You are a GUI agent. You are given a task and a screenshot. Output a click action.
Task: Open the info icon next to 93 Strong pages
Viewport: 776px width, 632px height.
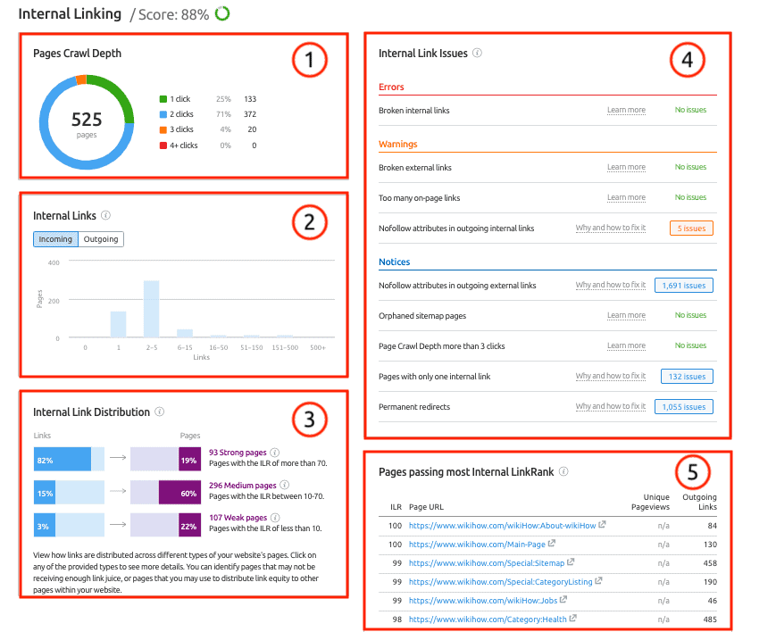pyautogui.click(x=274, y=453)
